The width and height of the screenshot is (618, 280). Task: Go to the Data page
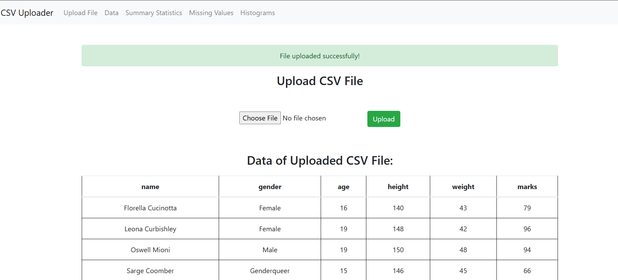112,13
